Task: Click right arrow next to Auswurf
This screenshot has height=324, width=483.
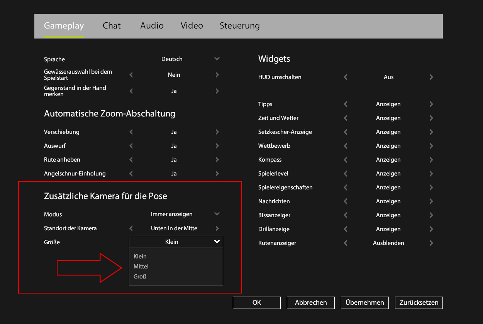Action: pyautogui.click(x=217, y=146)
